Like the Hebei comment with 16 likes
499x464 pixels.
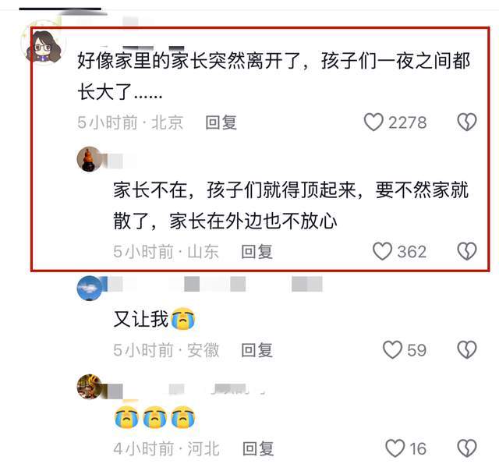pos(395,448)
